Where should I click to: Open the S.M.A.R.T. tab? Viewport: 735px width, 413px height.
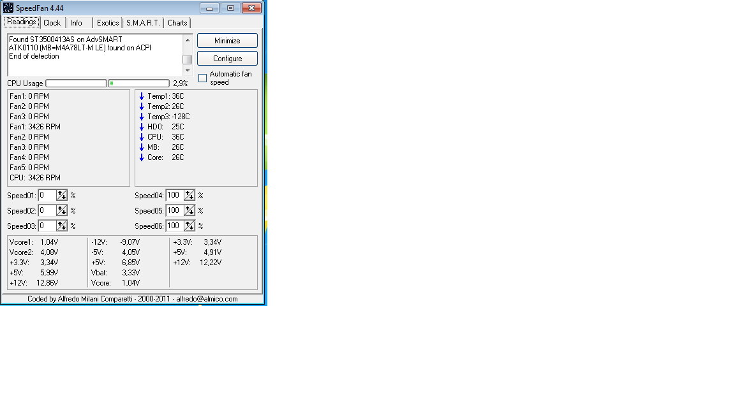[143, 23]
